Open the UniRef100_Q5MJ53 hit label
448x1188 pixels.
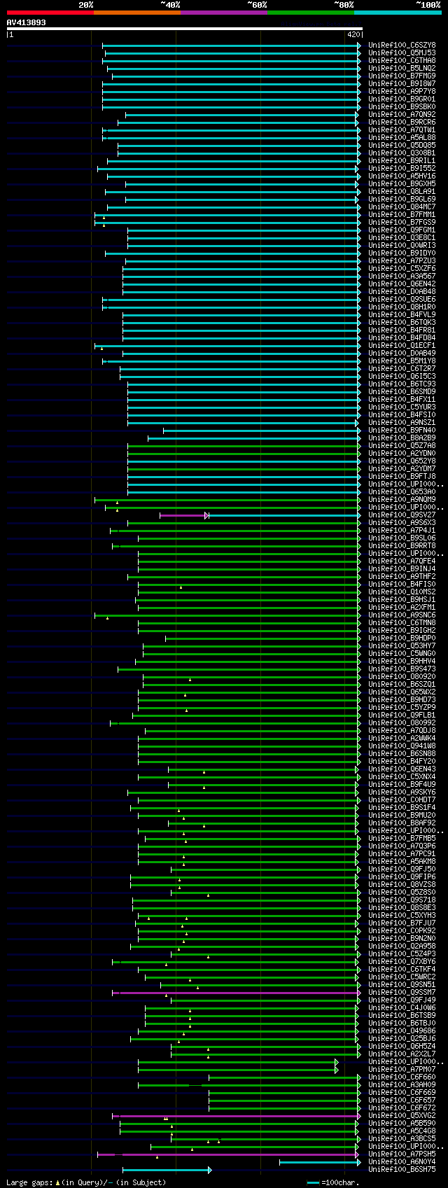coord(402,53)
